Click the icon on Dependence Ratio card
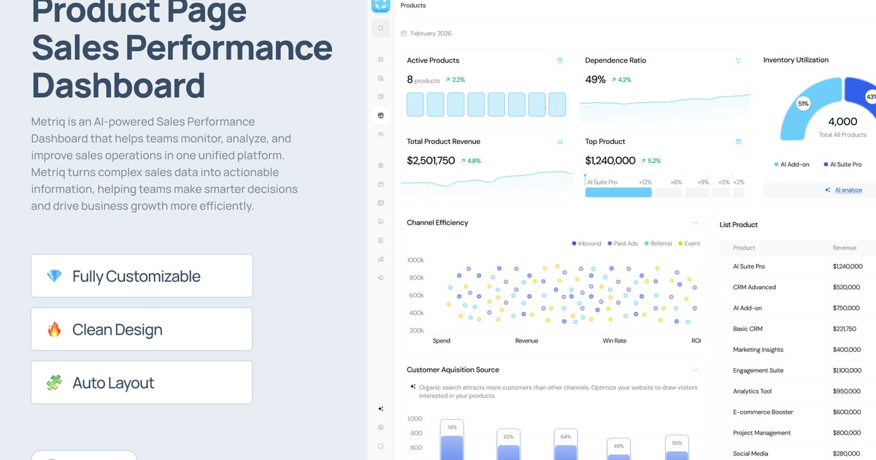The image size is (876, 460). pos(738,61)
